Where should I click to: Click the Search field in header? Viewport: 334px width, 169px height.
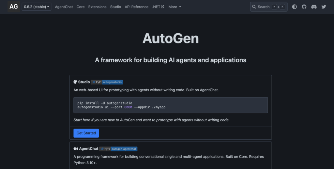(269, 7)
